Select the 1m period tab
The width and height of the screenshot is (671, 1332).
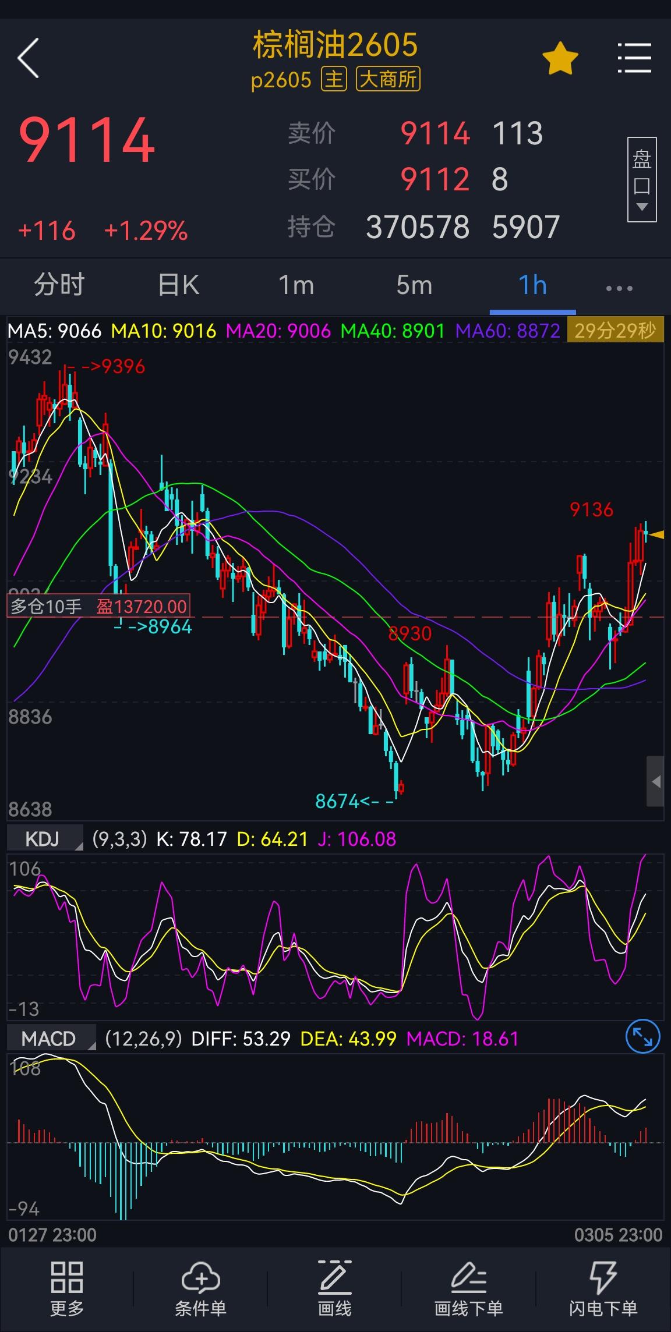296,285
